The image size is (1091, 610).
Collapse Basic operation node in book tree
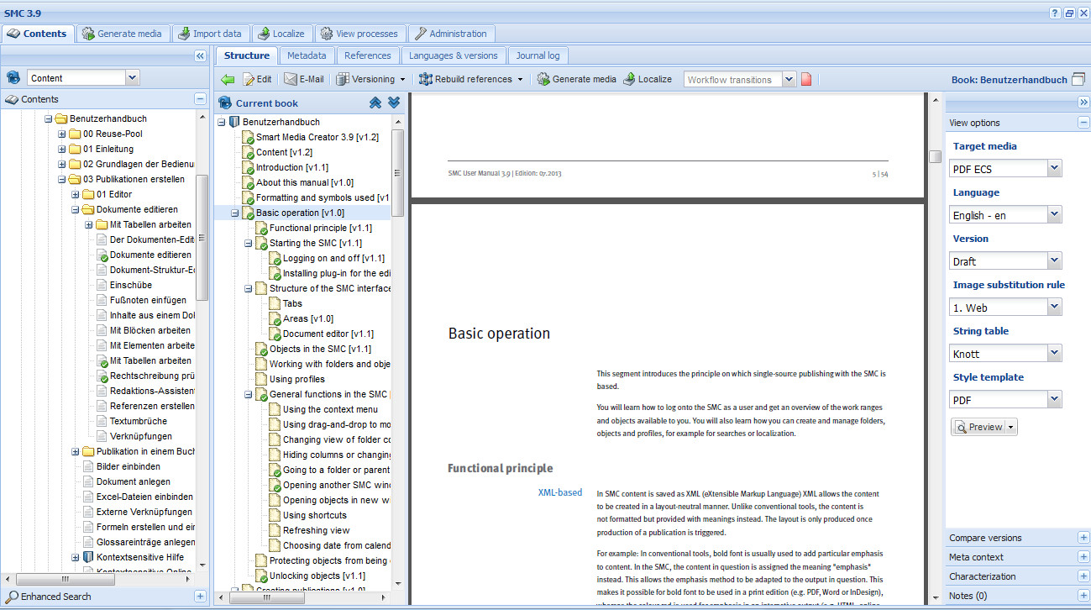(x=235, y=213)
